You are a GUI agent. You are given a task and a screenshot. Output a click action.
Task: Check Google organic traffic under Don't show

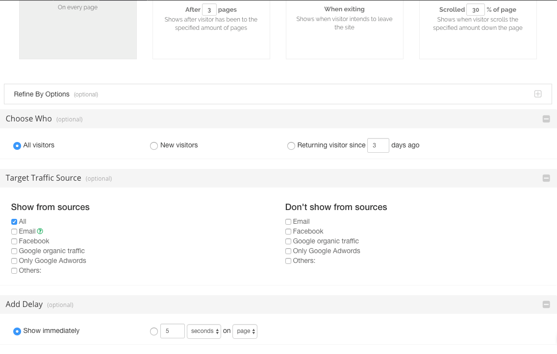tap(288, 241)
